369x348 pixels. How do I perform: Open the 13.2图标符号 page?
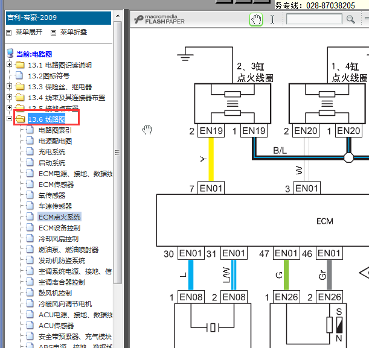49,76
